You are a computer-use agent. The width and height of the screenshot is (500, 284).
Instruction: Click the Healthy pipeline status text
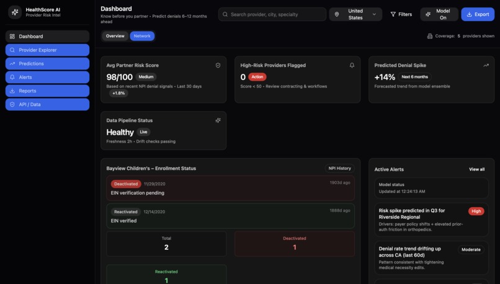(120, 132)
